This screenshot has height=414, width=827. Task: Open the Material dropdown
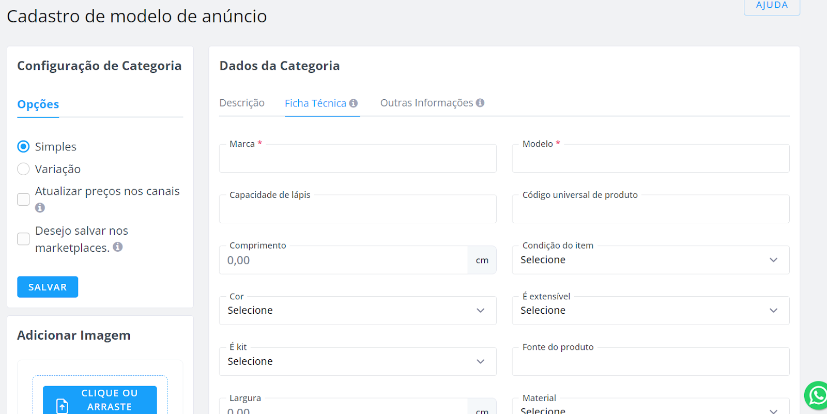click(x=650, y=406)
